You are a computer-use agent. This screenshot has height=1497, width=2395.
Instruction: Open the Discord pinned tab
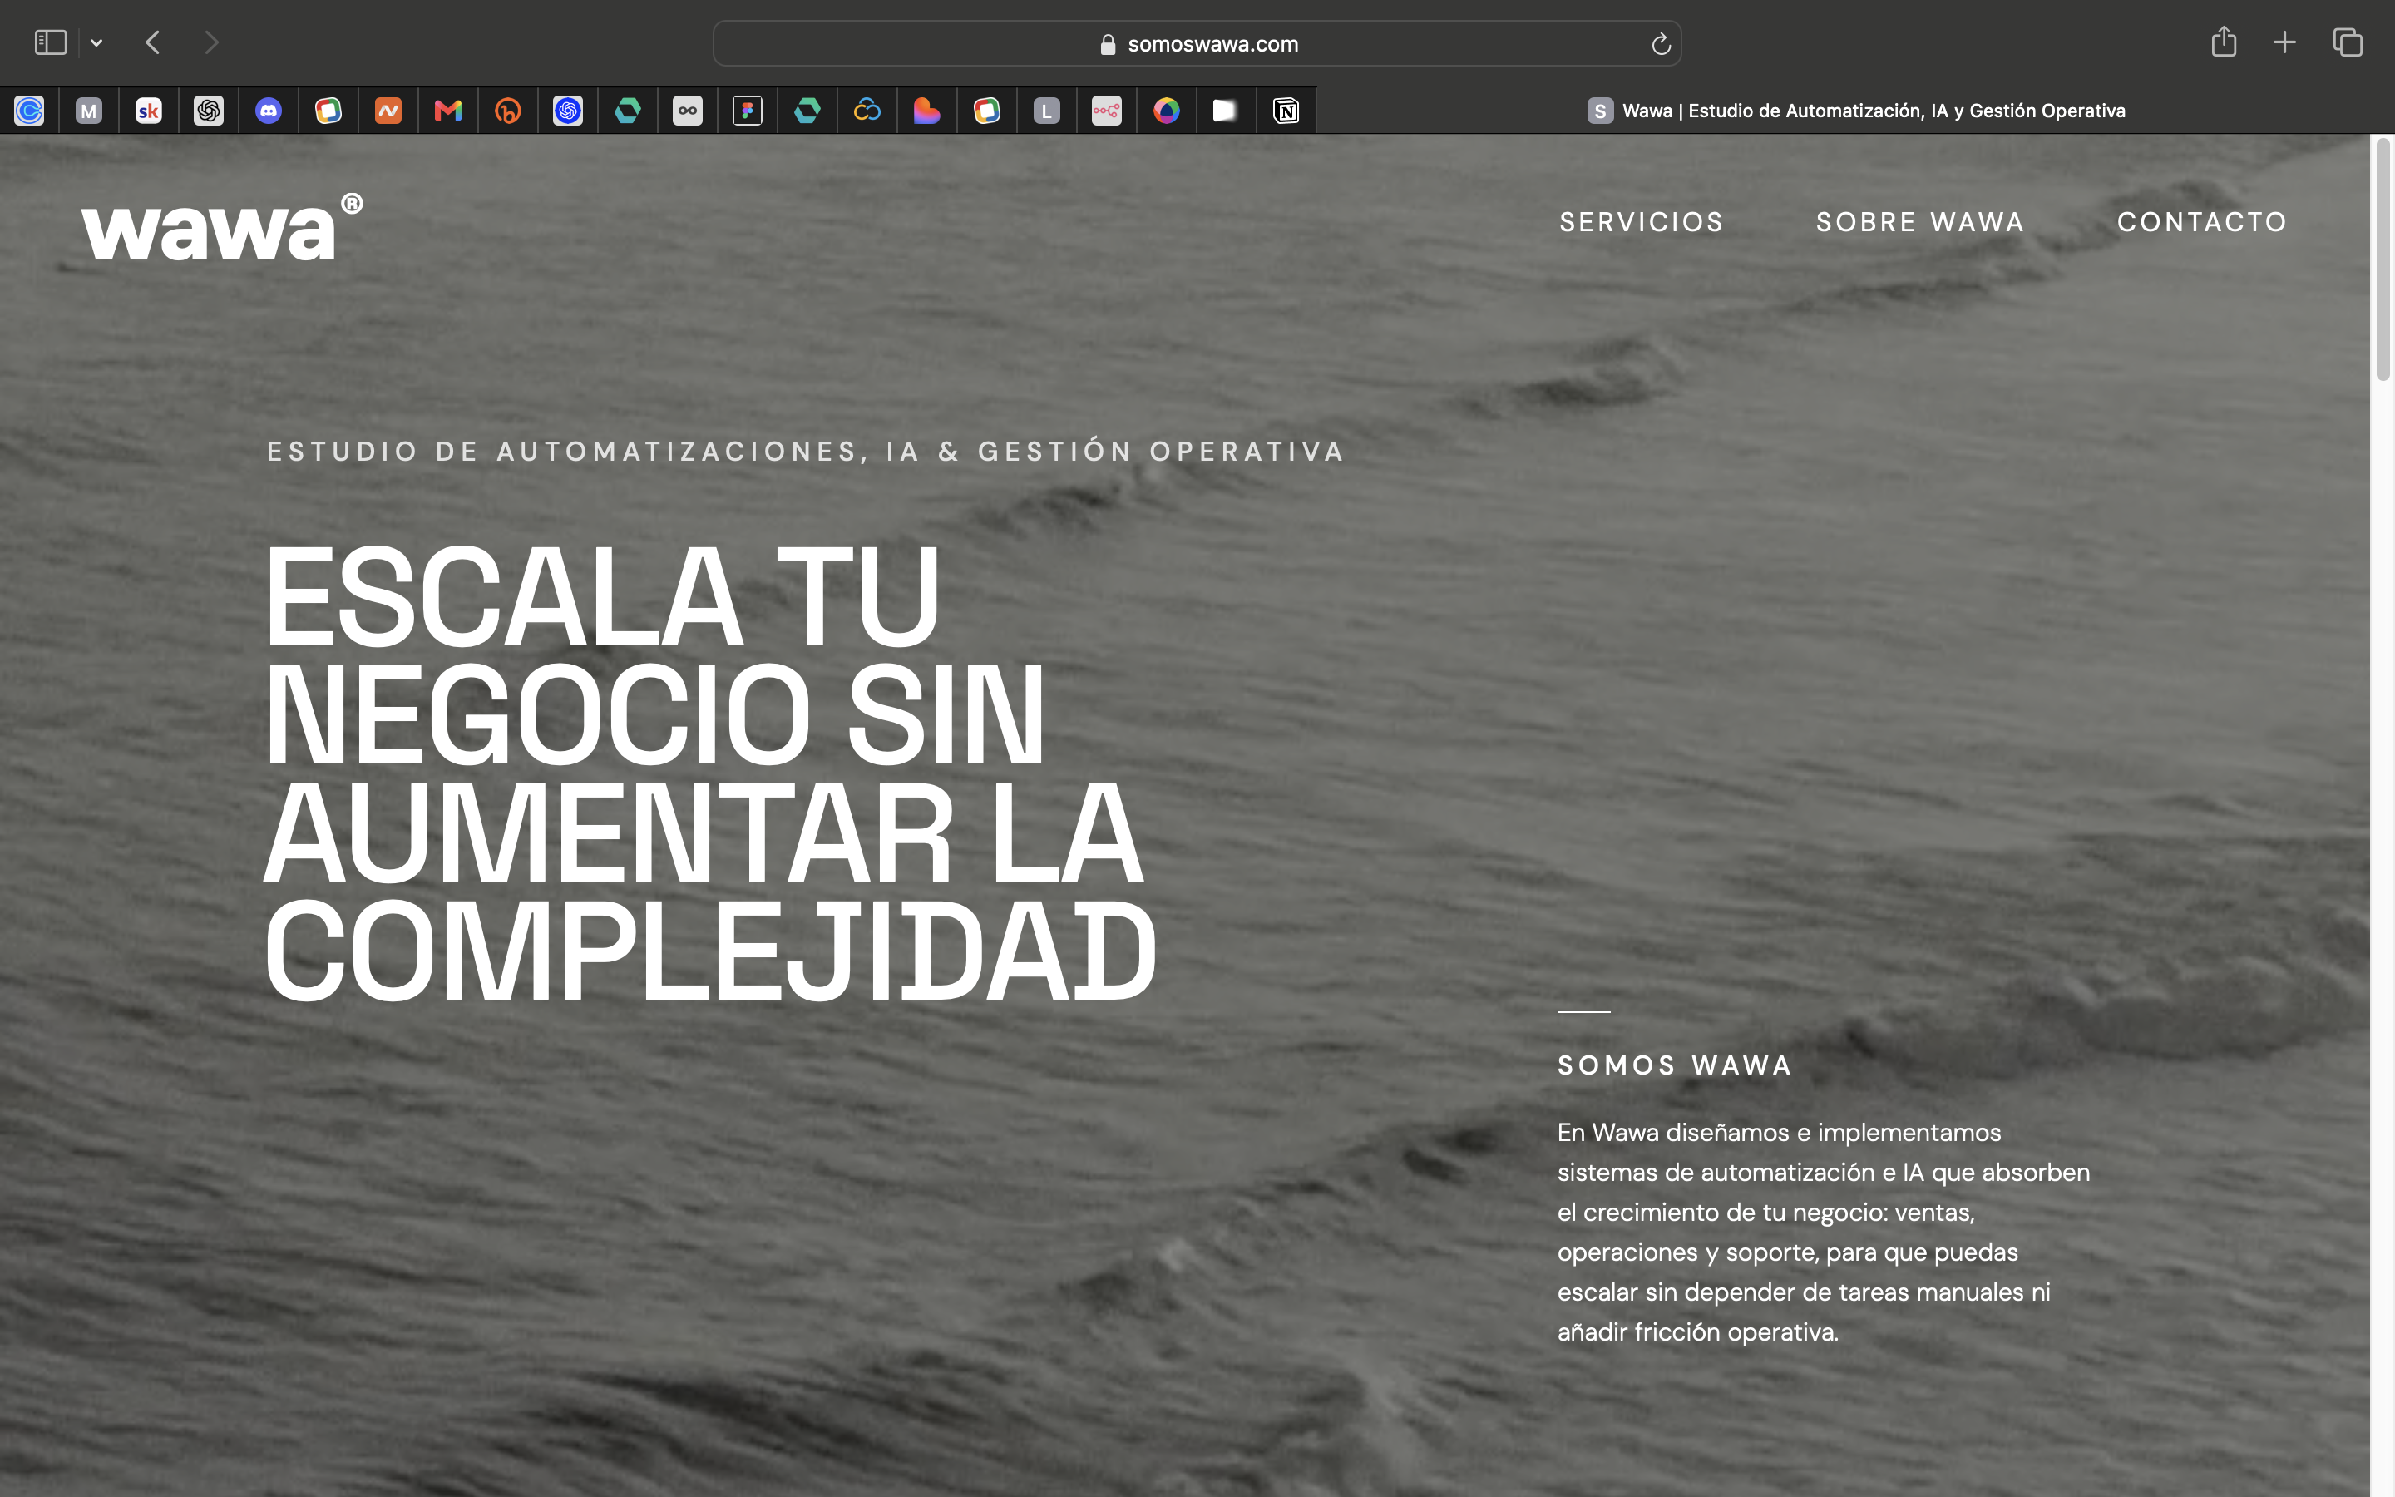pyautogui.click(x=269, y=110)
